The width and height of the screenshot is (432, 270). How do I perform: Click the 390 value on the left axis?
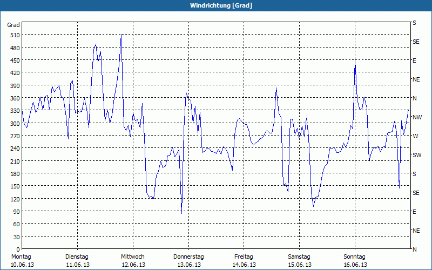(x=15, y=86)
